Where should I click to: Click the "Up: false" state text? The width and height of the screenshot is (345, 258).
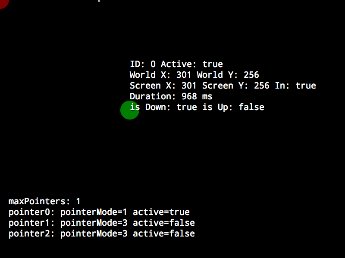point(241,107)
